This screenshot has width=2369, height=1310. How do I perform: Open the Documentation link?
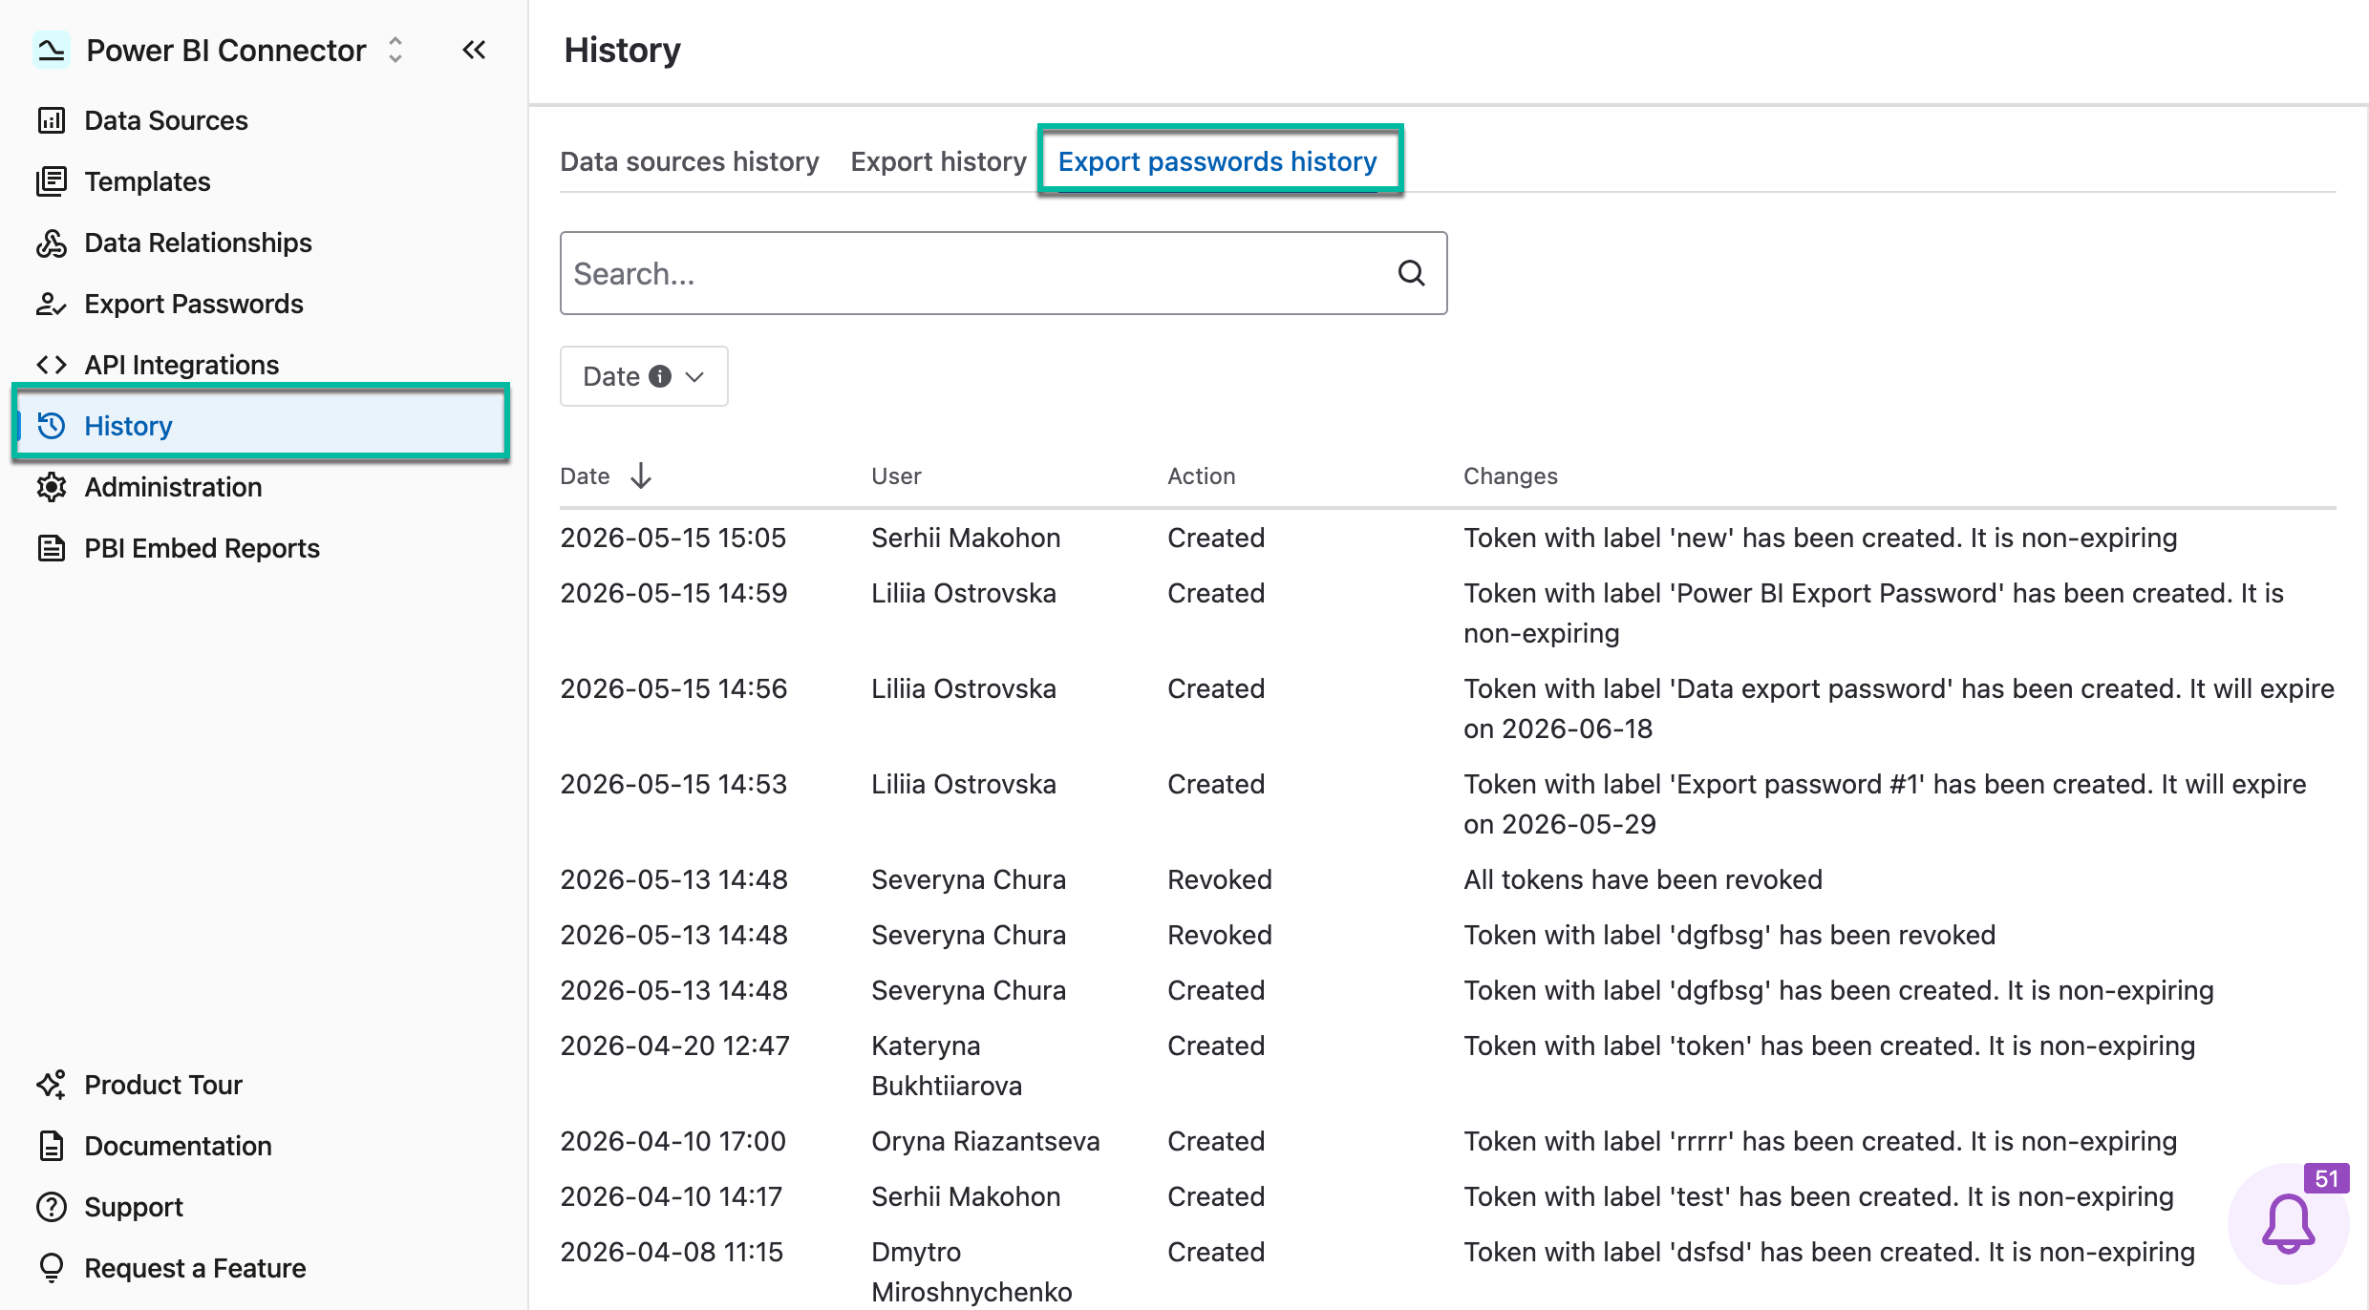click(178, 1146)
